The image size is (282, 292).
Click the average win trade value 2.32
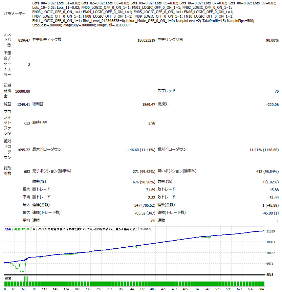(x=152, y=198)
